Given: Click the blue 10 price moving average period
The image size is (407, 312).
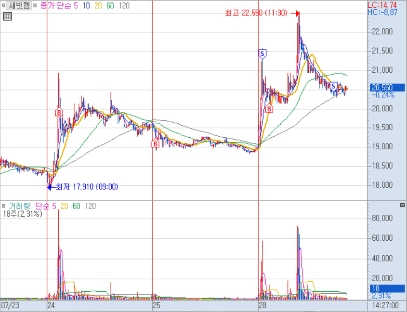Looking at the screenshot, I should click(x=87, y=5).
